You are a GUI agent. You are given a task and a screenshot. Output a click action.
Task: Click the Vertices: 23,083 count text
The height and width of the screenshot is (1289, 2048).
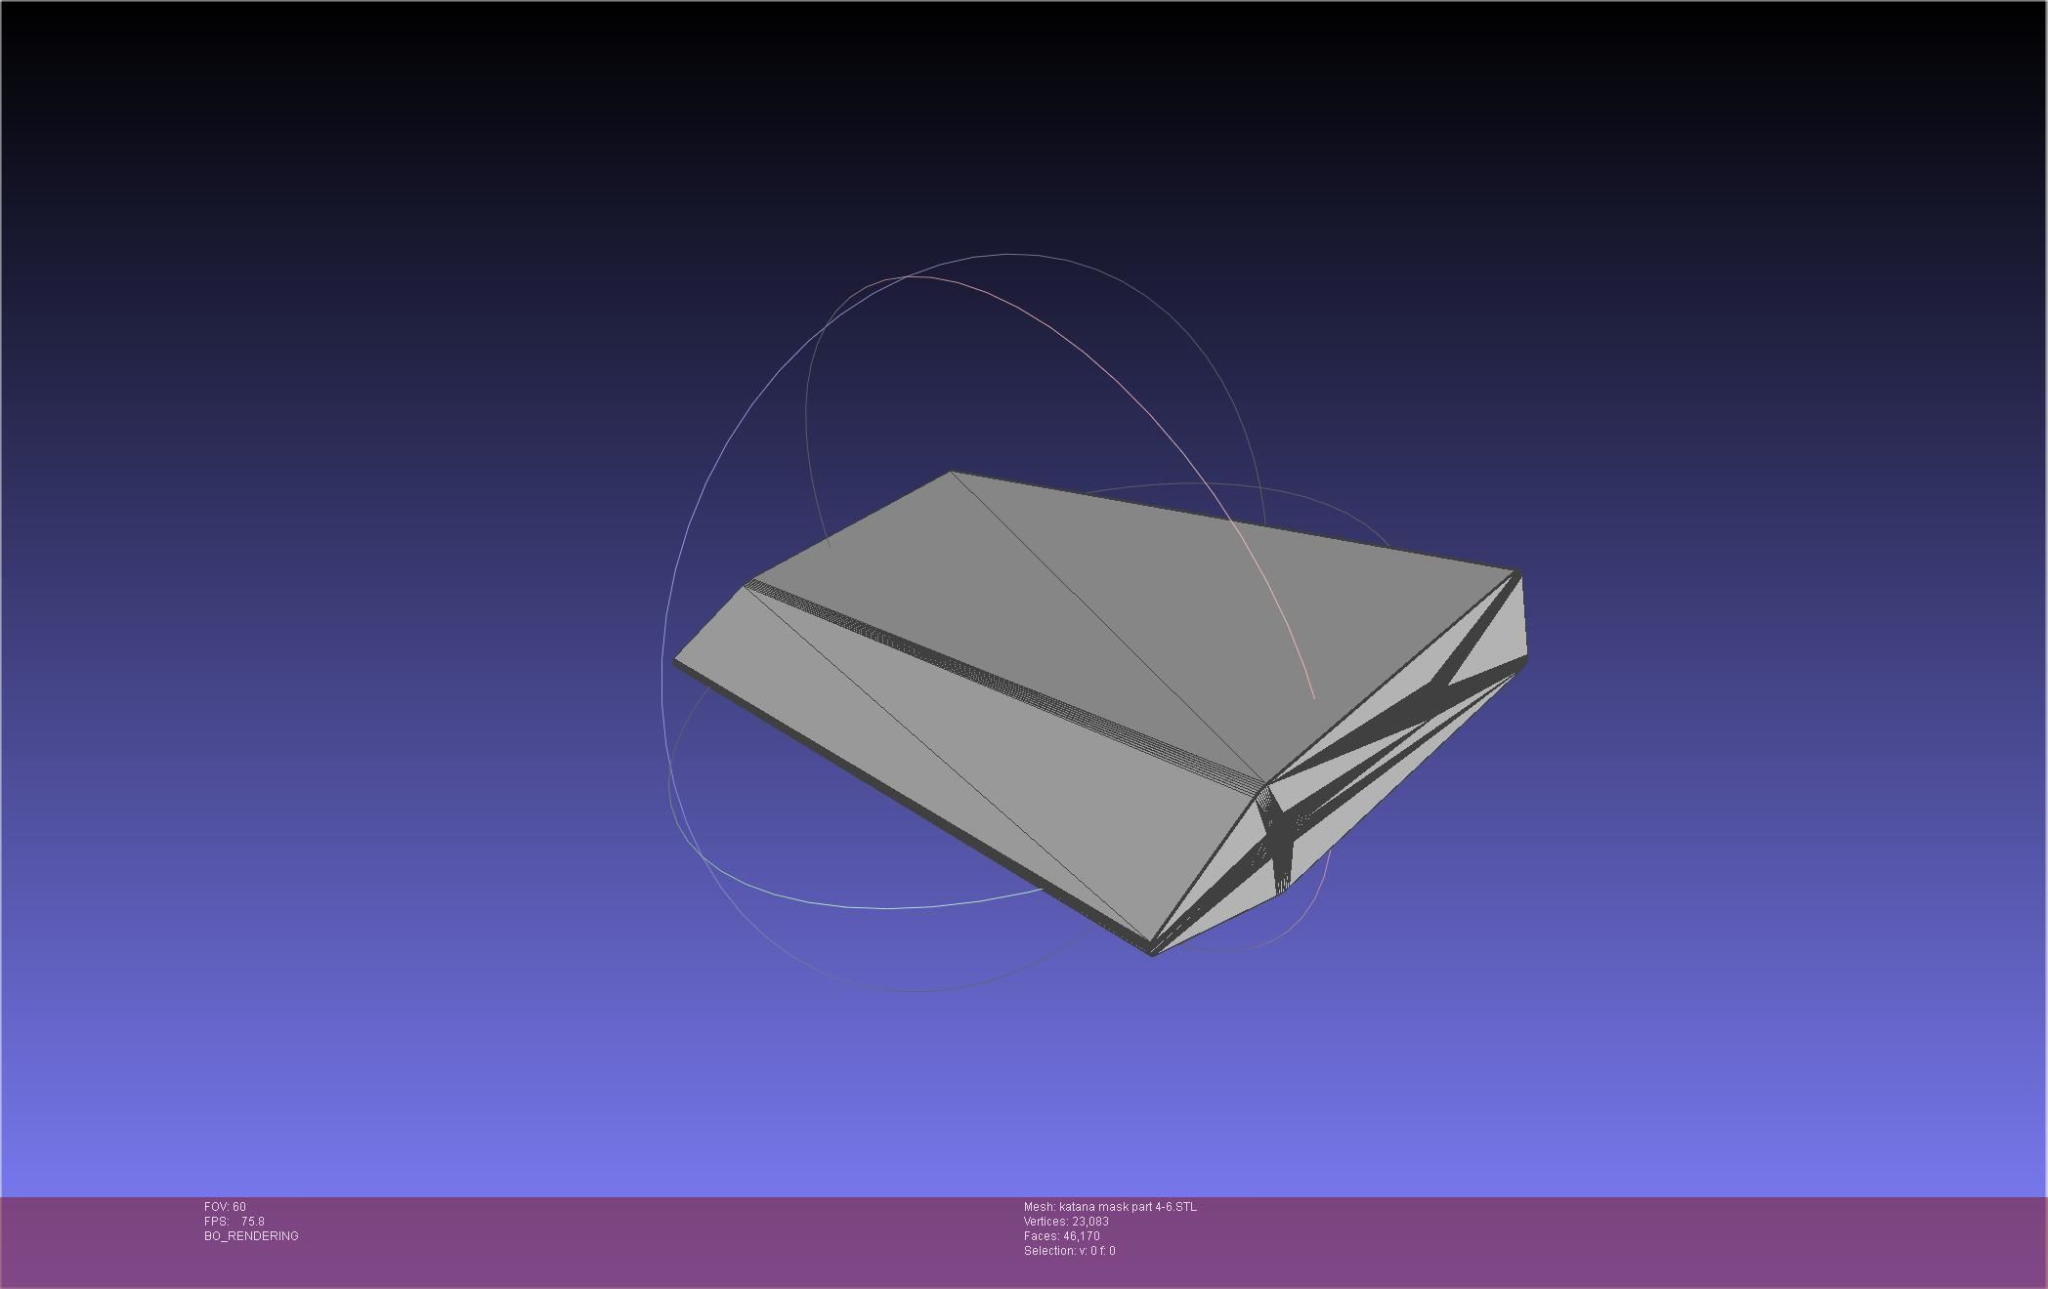click(1066, 1222)
